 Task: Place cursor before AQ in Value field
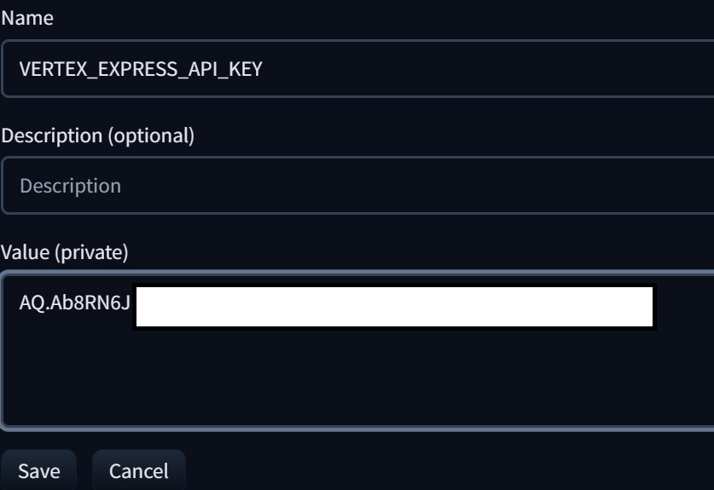click(20, 303)
